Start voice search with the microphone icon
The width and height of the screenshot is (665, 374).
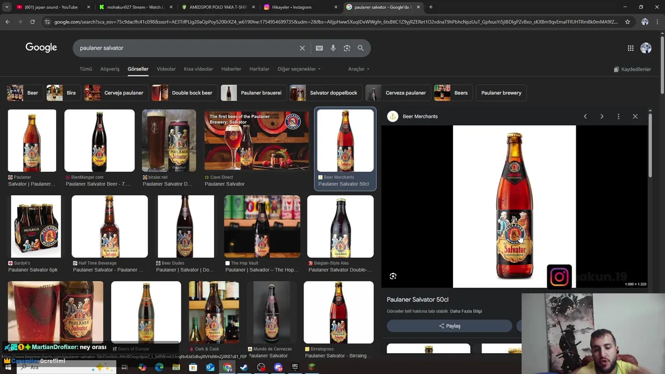pos(333,48)
